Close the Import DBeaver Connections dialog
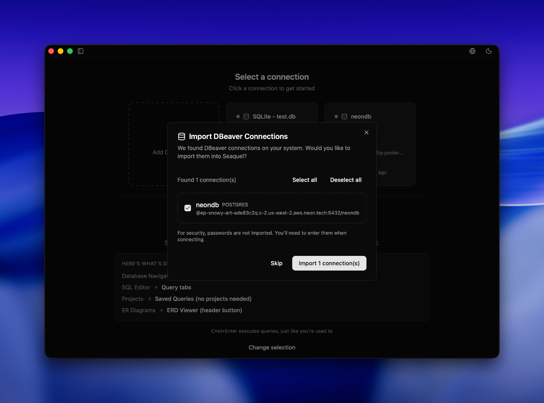This screenshot has width=544, height=403. coord(366,132)
